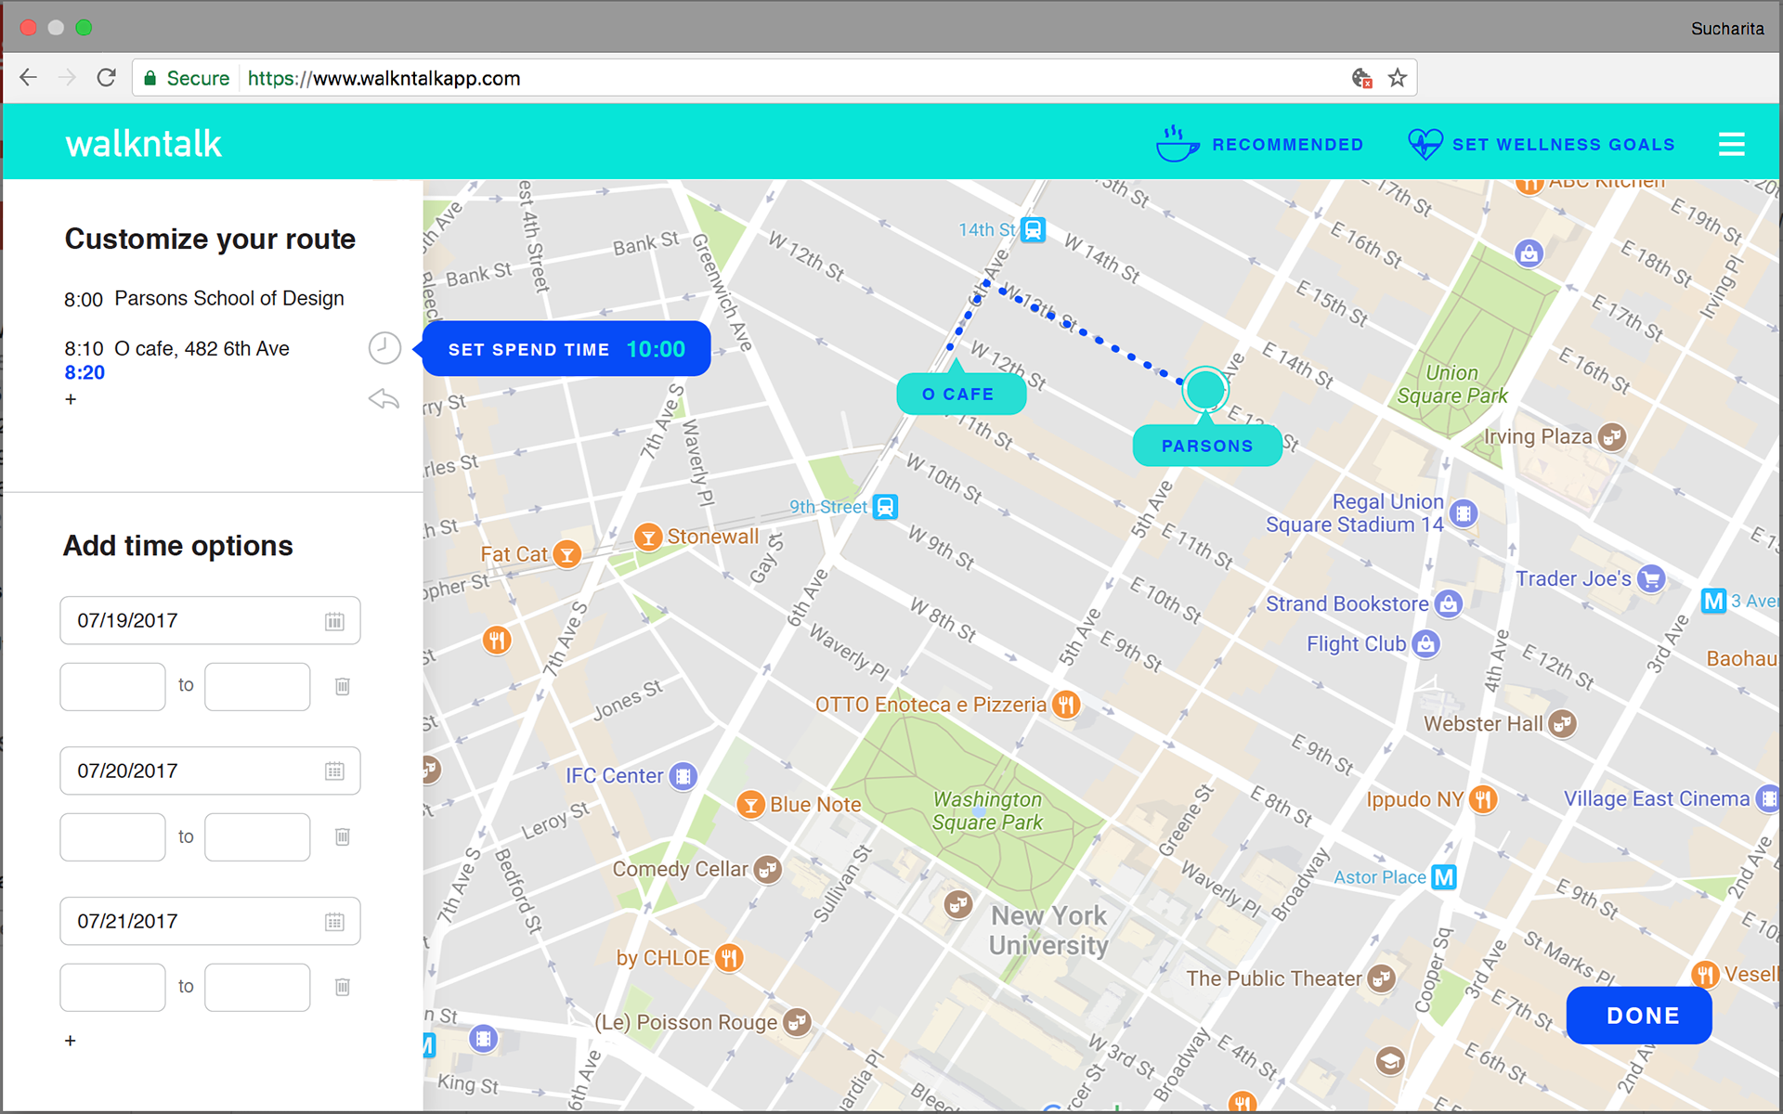This screenshot has width=1783, height=1114.
Task: Click the Ippudo NY restaurant pin
Action: [x=1483, y=799]
